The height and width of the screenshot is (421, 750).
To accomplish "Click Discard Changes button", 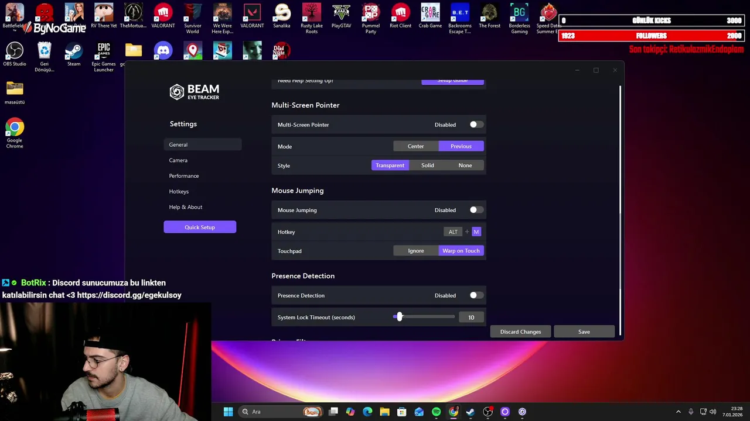I will click(x=520, y=332).
